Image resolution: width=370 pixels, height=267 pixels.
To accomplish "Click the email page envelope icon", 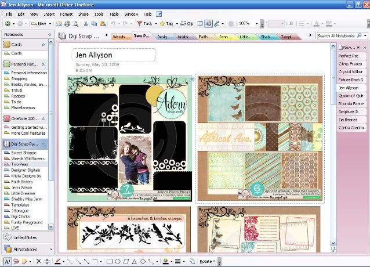I will click(x=59, y=23).
